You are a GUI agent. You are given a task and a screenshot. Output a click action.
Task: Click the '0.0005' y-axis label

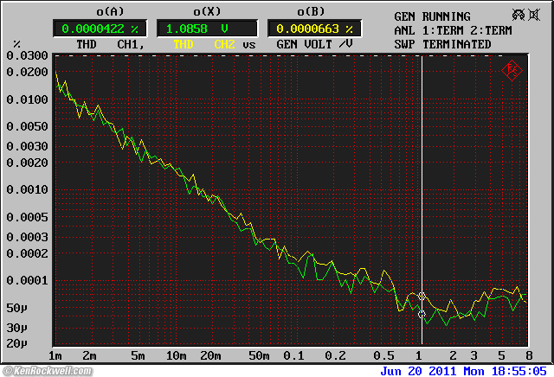(27, 217)
